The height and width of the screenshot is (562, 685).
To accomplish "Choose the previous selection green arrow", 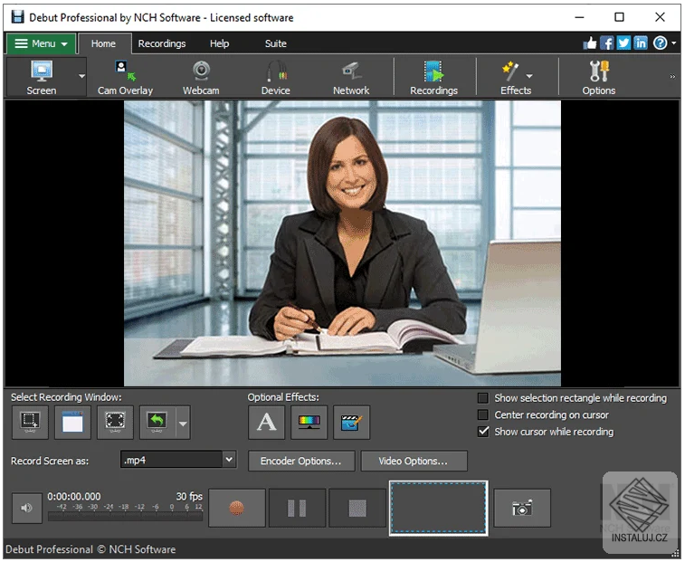I will (x=157, y=423).
